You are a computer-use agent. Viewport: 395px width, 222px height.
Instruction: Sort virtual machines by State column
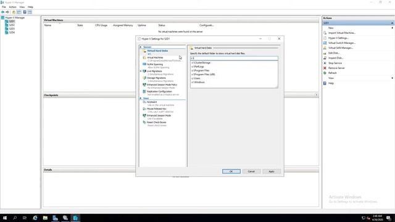[80, 25]
